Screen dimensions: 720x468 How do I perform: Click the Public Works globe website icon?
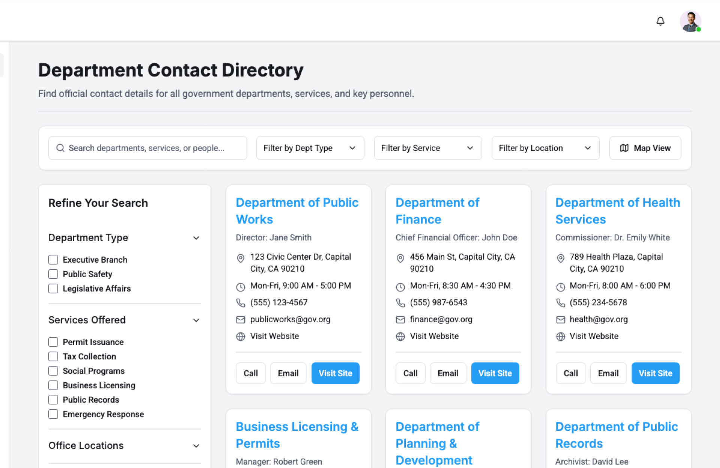pos(240,336)
